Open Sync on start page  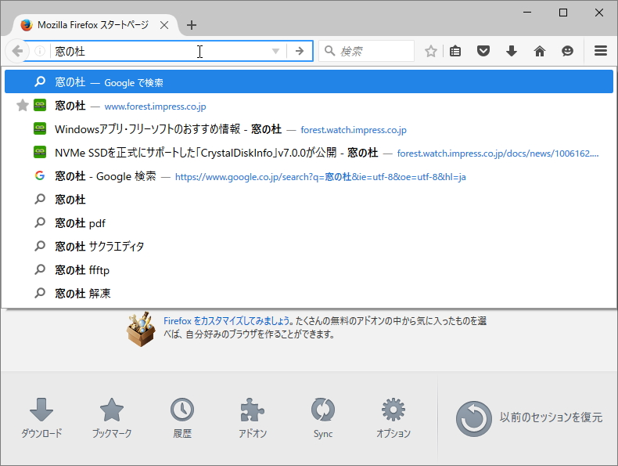pyautogui.click(x=323, y=418)
